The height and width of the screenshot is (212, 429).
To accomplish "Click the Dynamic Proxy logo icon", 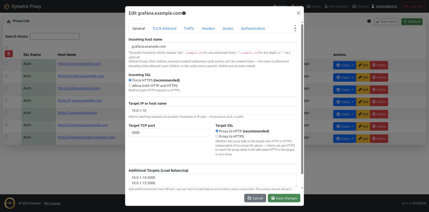I will point(7,6).
